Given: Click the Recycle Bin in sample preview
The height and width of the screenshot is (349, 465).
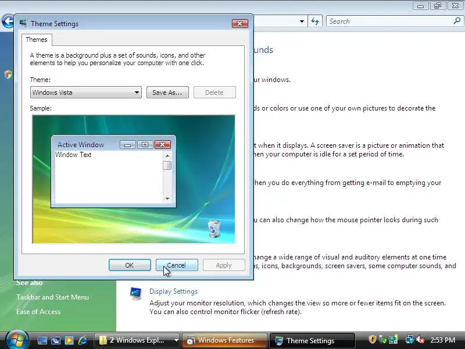Looking at the screenshot, I should (214, 229).
